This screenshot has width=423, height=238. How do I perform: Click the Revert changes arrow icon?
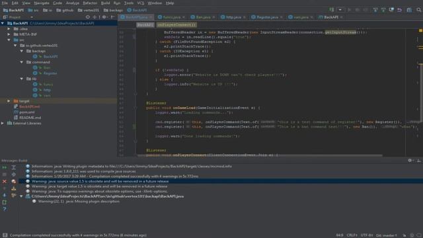[399, 10]
